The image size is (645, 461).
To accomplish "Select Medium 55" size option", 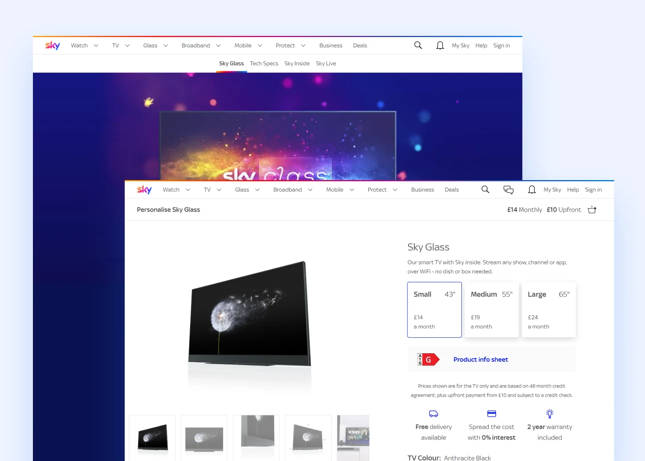I will pos(491,310).
